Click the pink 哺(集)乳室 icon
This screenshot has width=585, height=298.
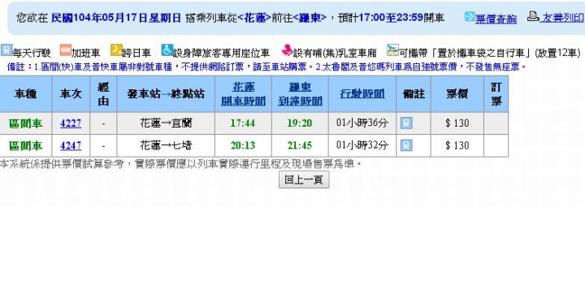point(287,50)
